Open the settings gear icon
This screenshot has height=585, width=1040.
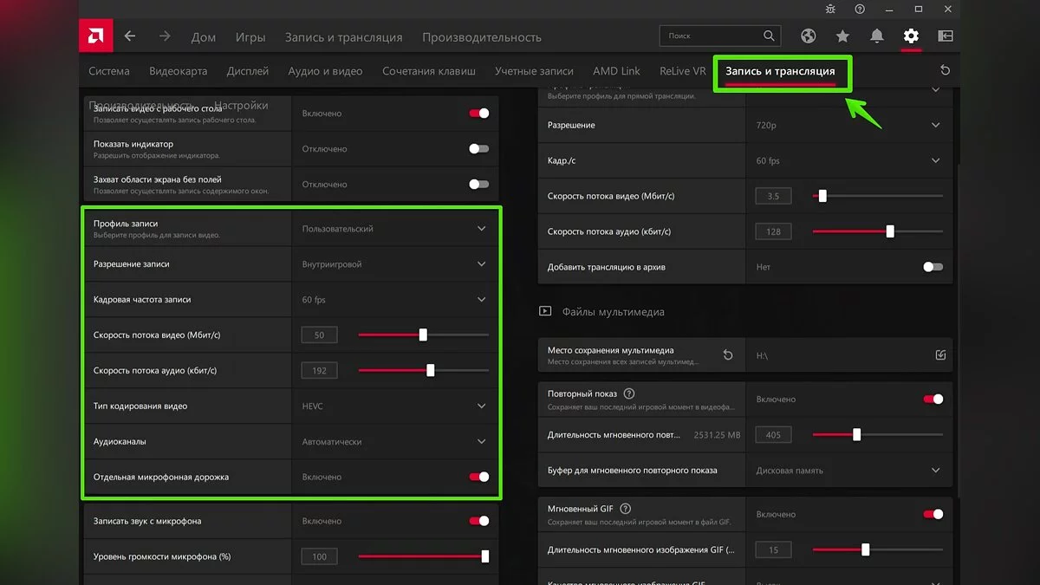[x=910, y=36]
